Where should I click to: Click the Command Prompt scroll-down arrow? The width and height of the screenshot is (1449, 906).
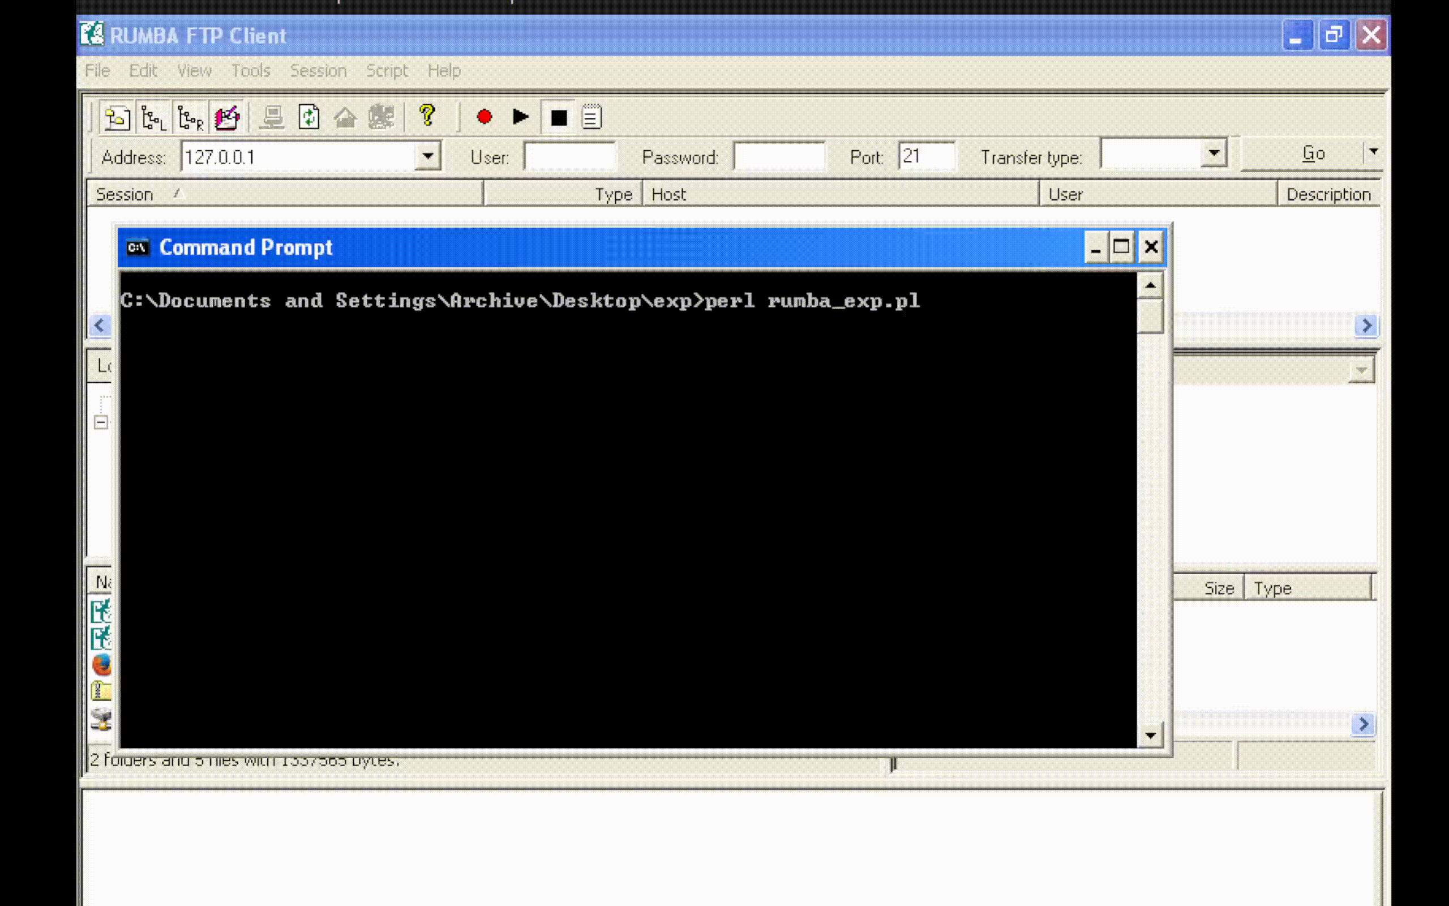tap(1150, 735)
